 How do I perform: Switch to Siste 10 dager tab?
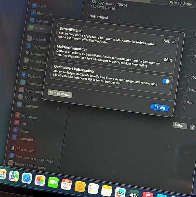click(x=180, y=3)
